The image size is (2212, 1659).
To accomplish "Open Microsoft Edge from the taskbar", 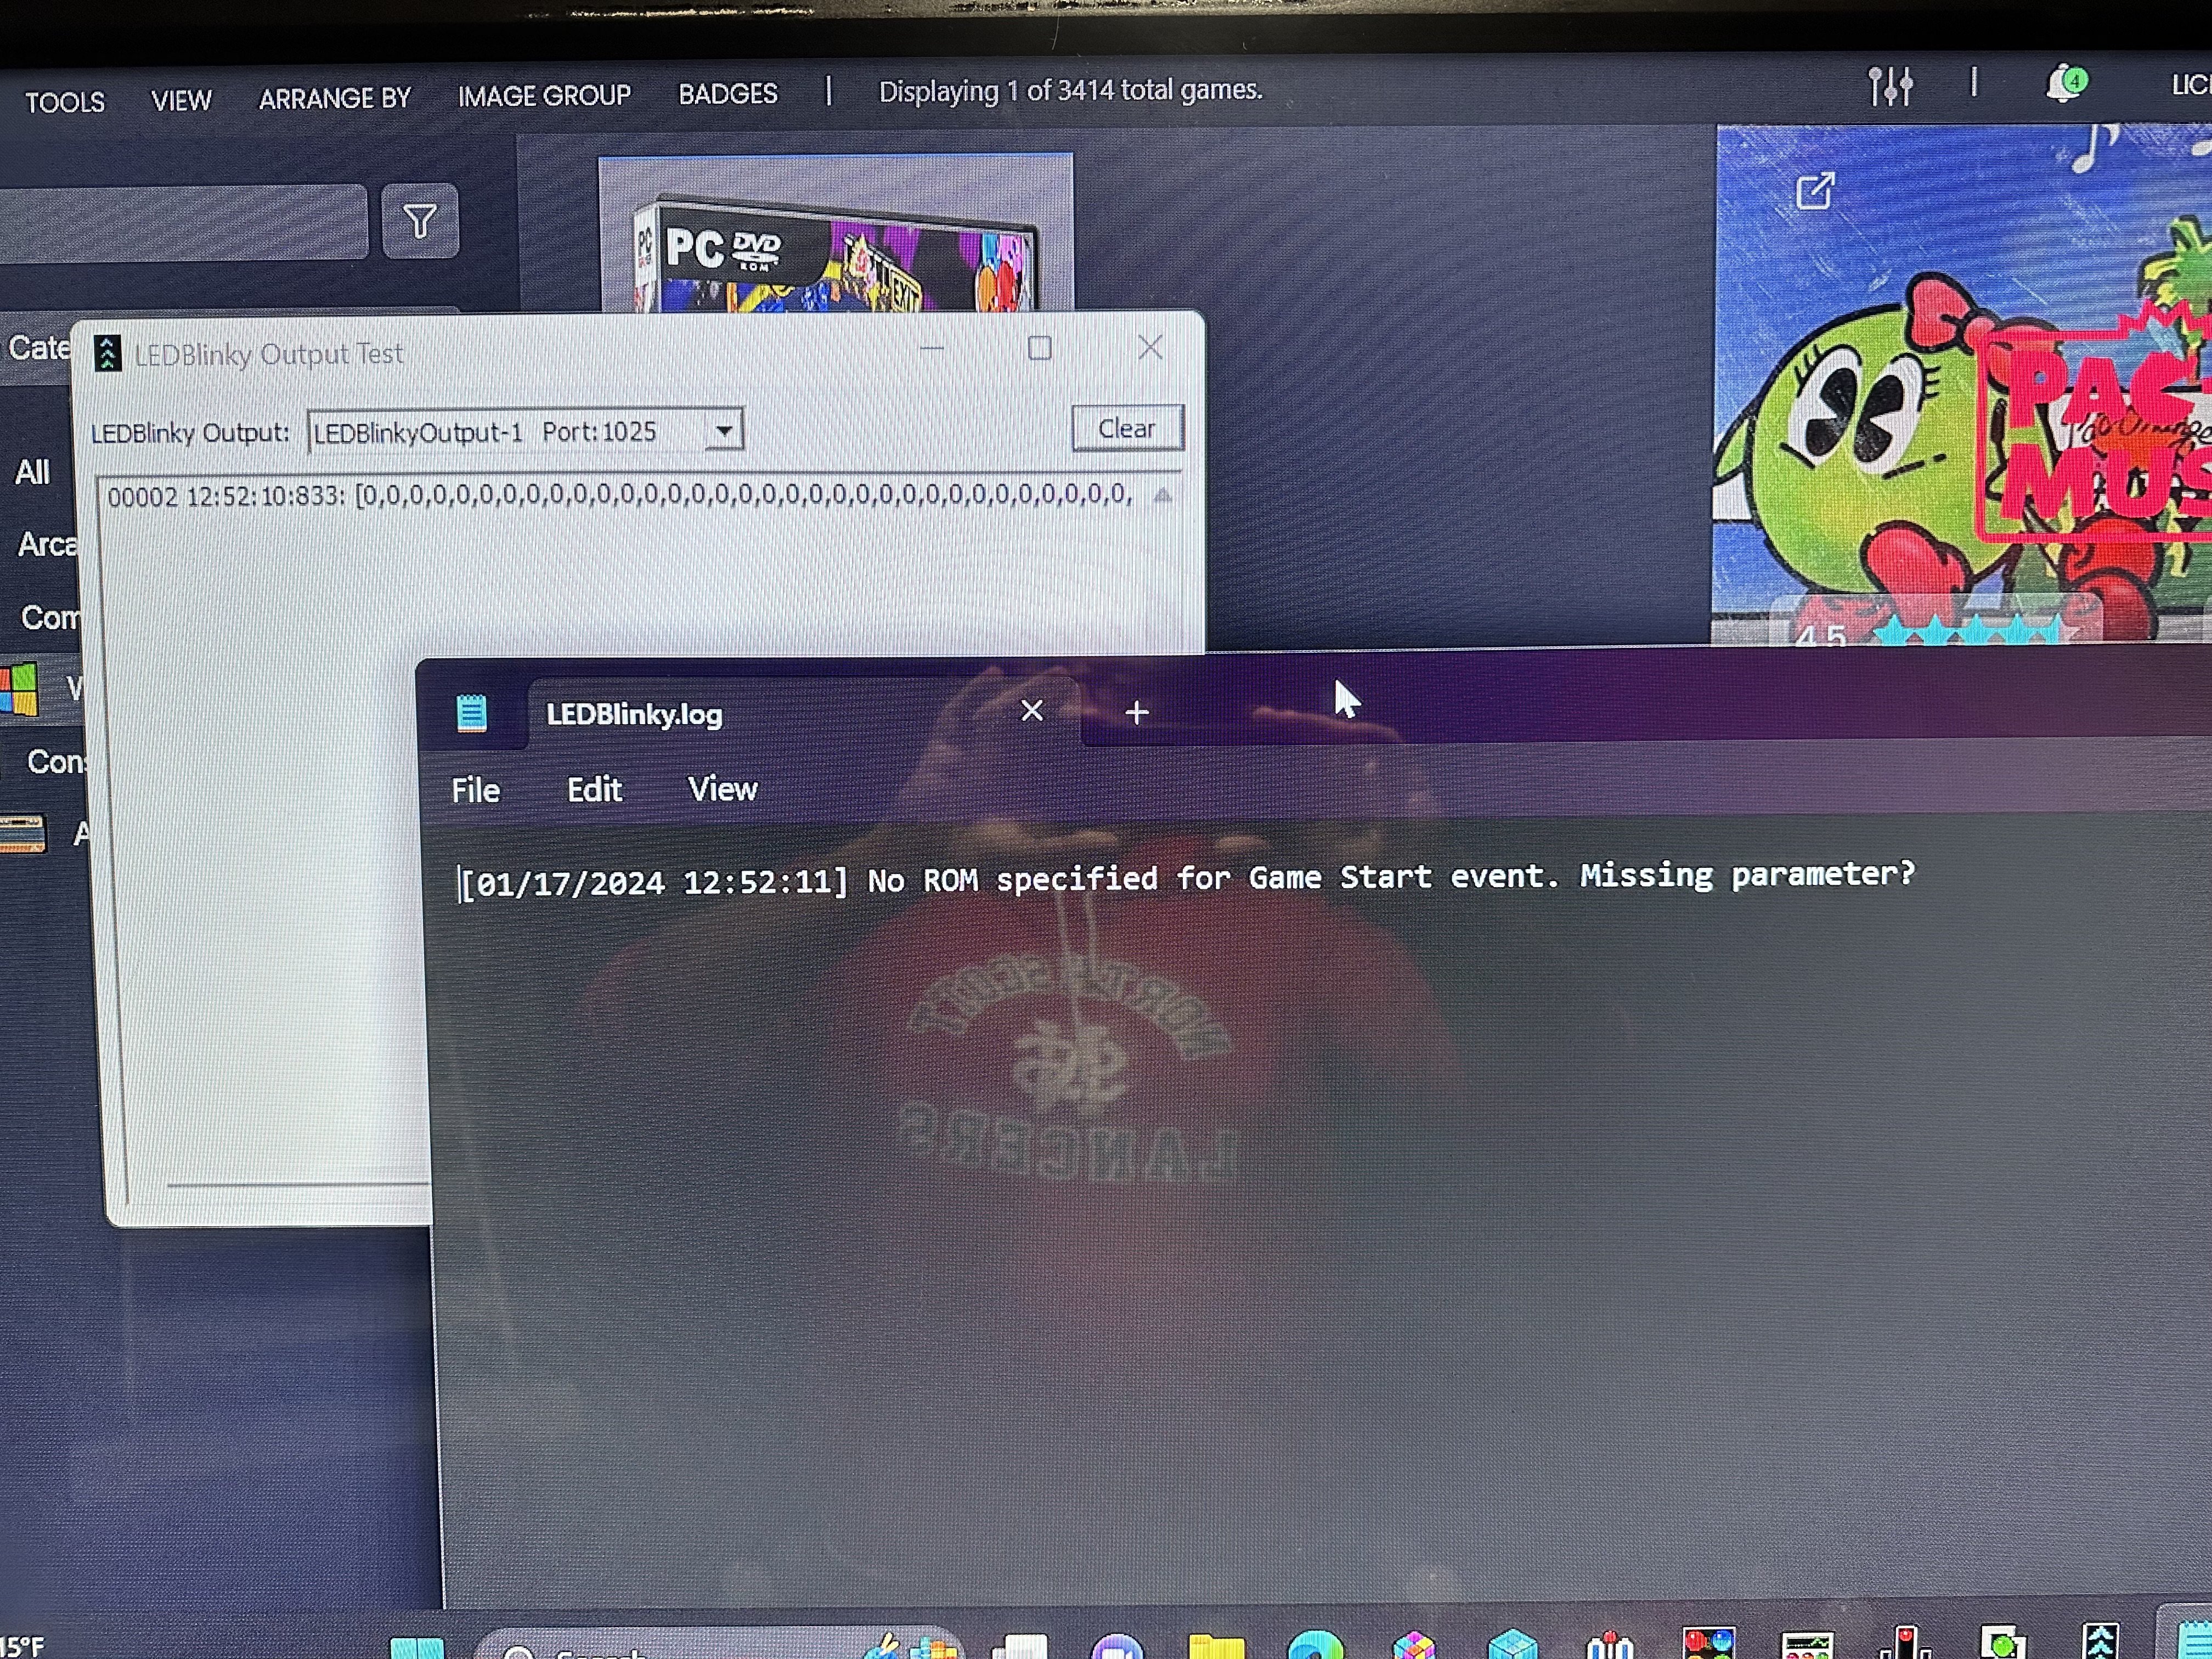I will (1315, 1645).
